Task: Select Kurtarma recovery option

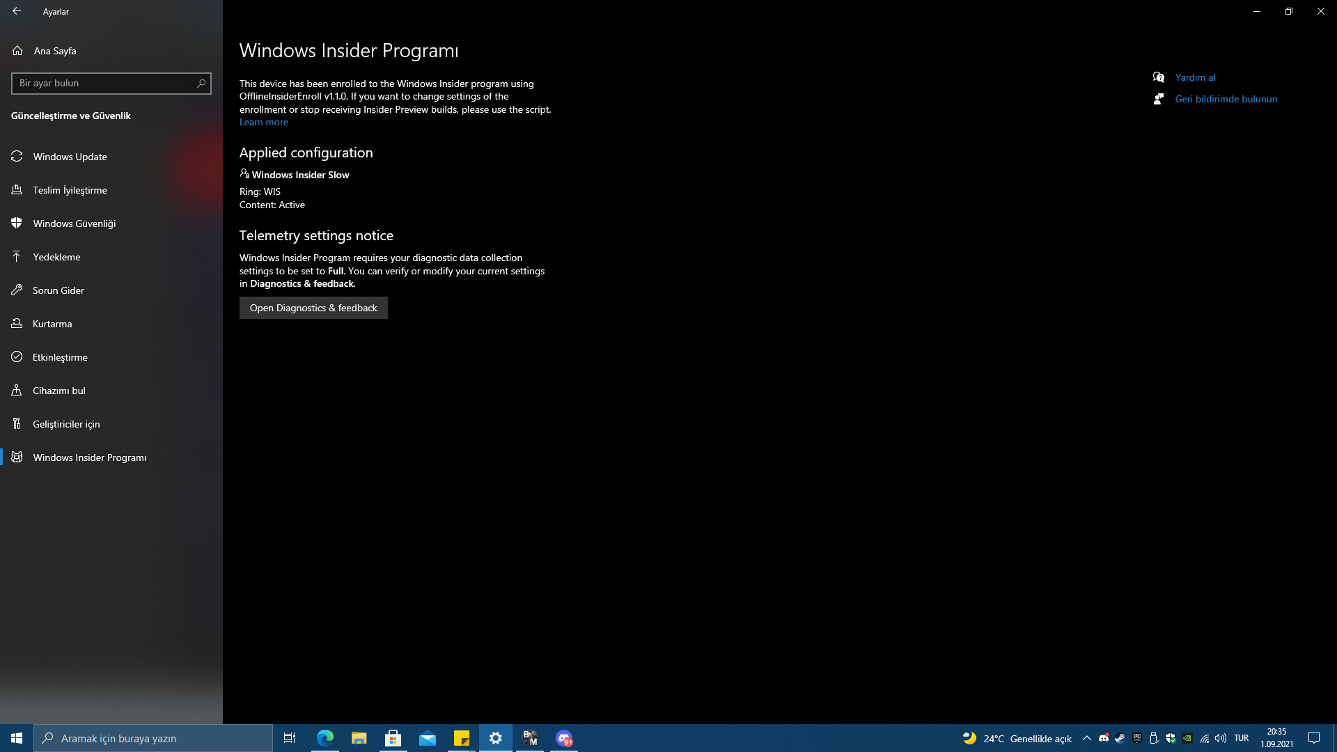Action: [x=52, y=324]
